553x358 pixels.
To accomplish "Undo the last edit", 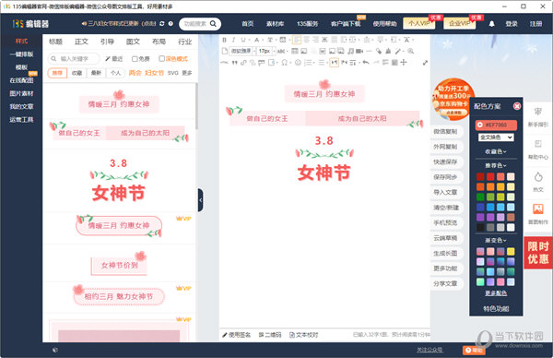I will (x=366, y=63).
